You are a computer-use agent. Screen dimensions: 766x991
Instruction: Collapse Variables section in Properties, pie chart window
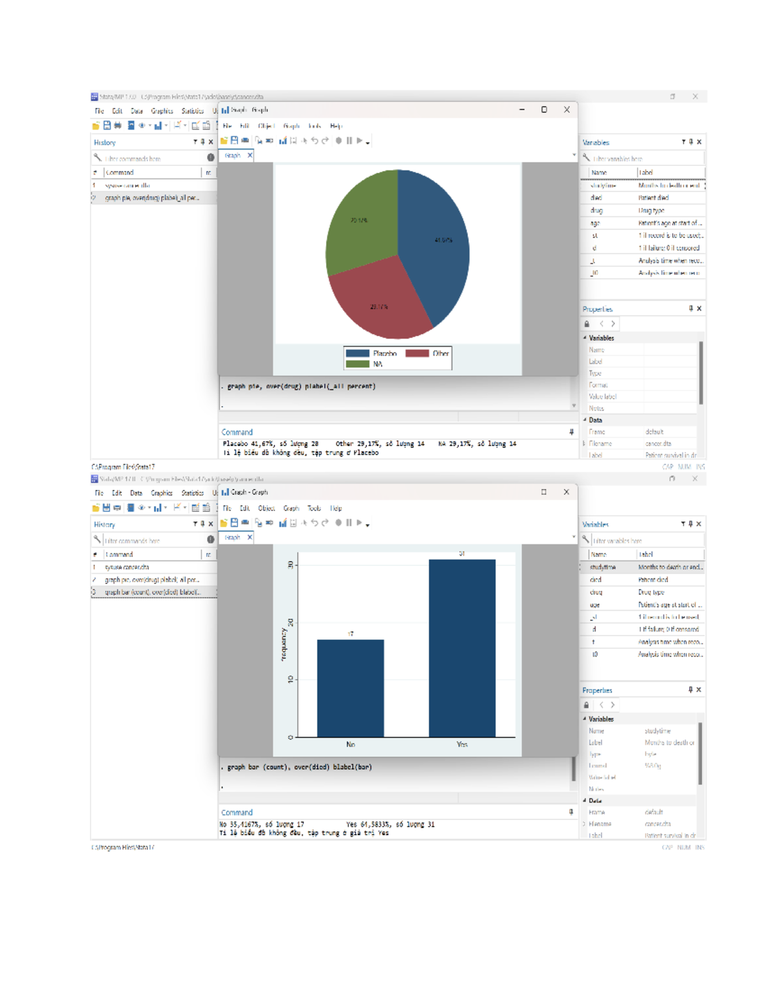point(585,338)
